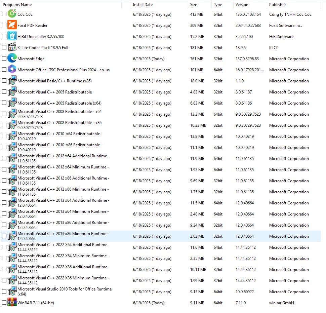The image size is (326, 313).
Task: Click the Visual Studio 2010 Tools for Office icon
Action: (12, 291)
